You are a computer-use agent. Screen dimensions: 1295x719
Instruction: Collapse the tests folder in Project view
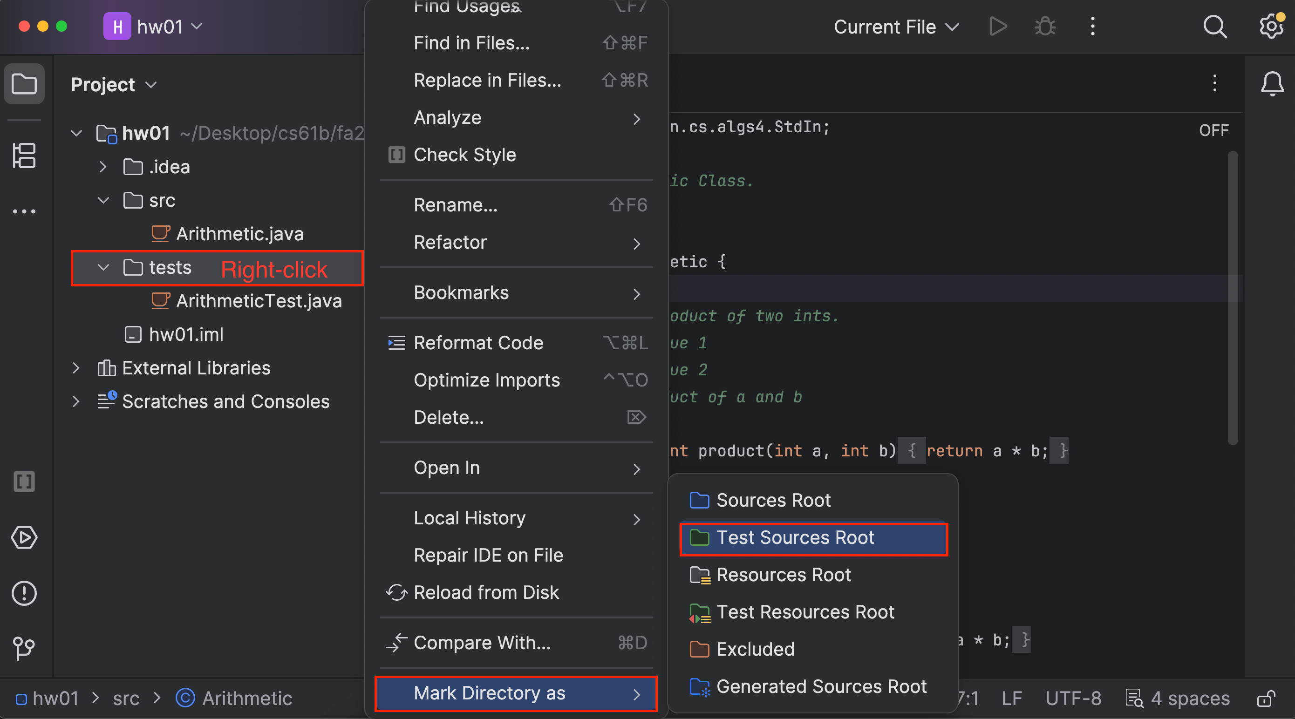tap(102, 268)
